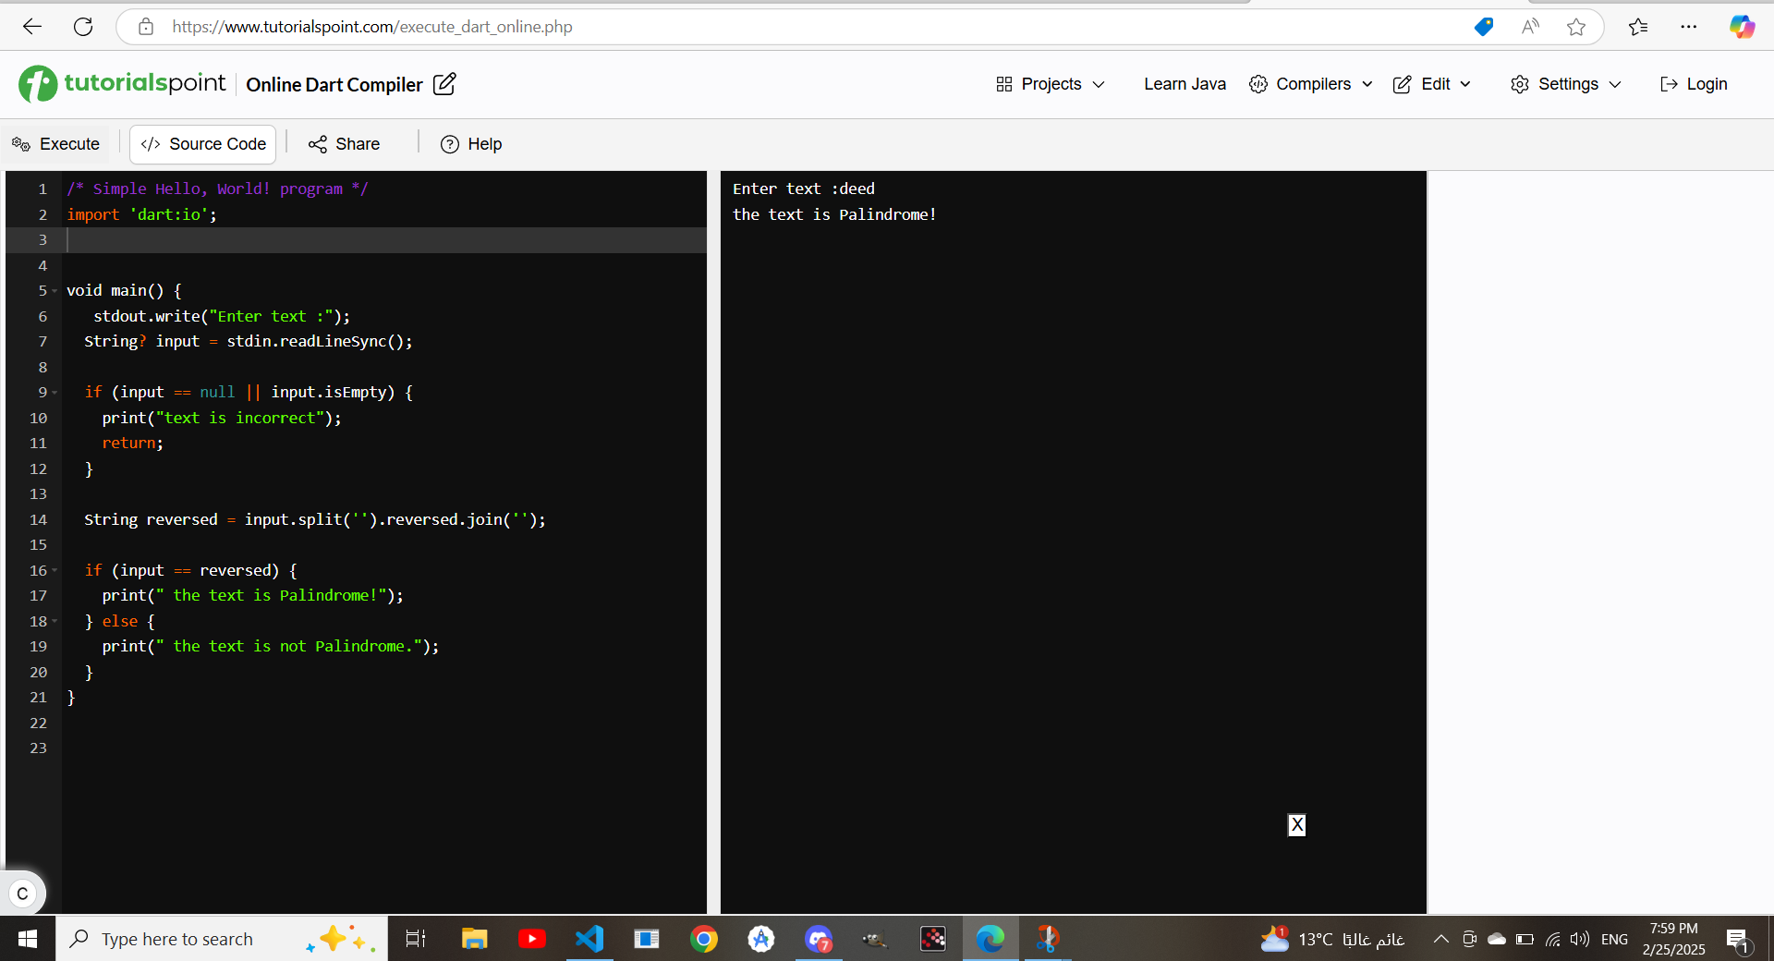The width and height of the screenshot is (1774, 961).
Task: View site information lock icon
Action: point(146,27)
